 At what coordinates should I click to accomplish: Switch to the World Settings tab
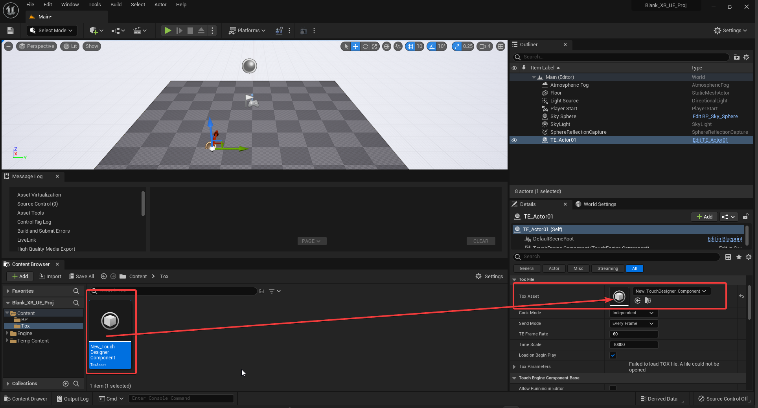coord(596,204)
